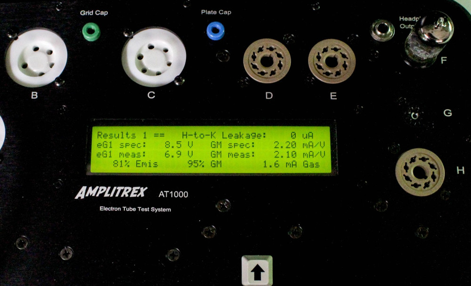Click the silver headphone output jack

(382, 31)
